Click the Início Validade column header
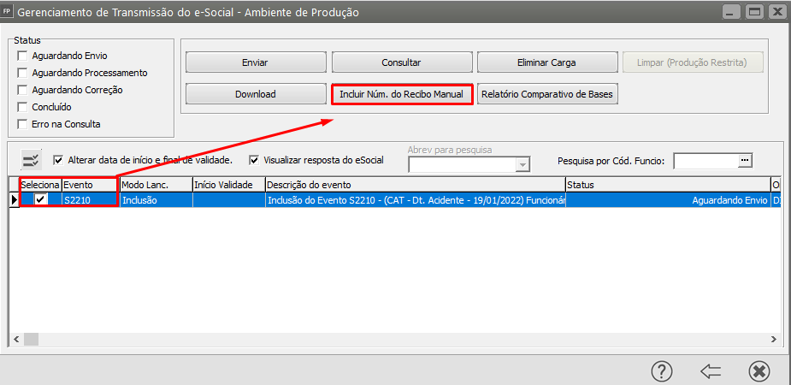 229,185
